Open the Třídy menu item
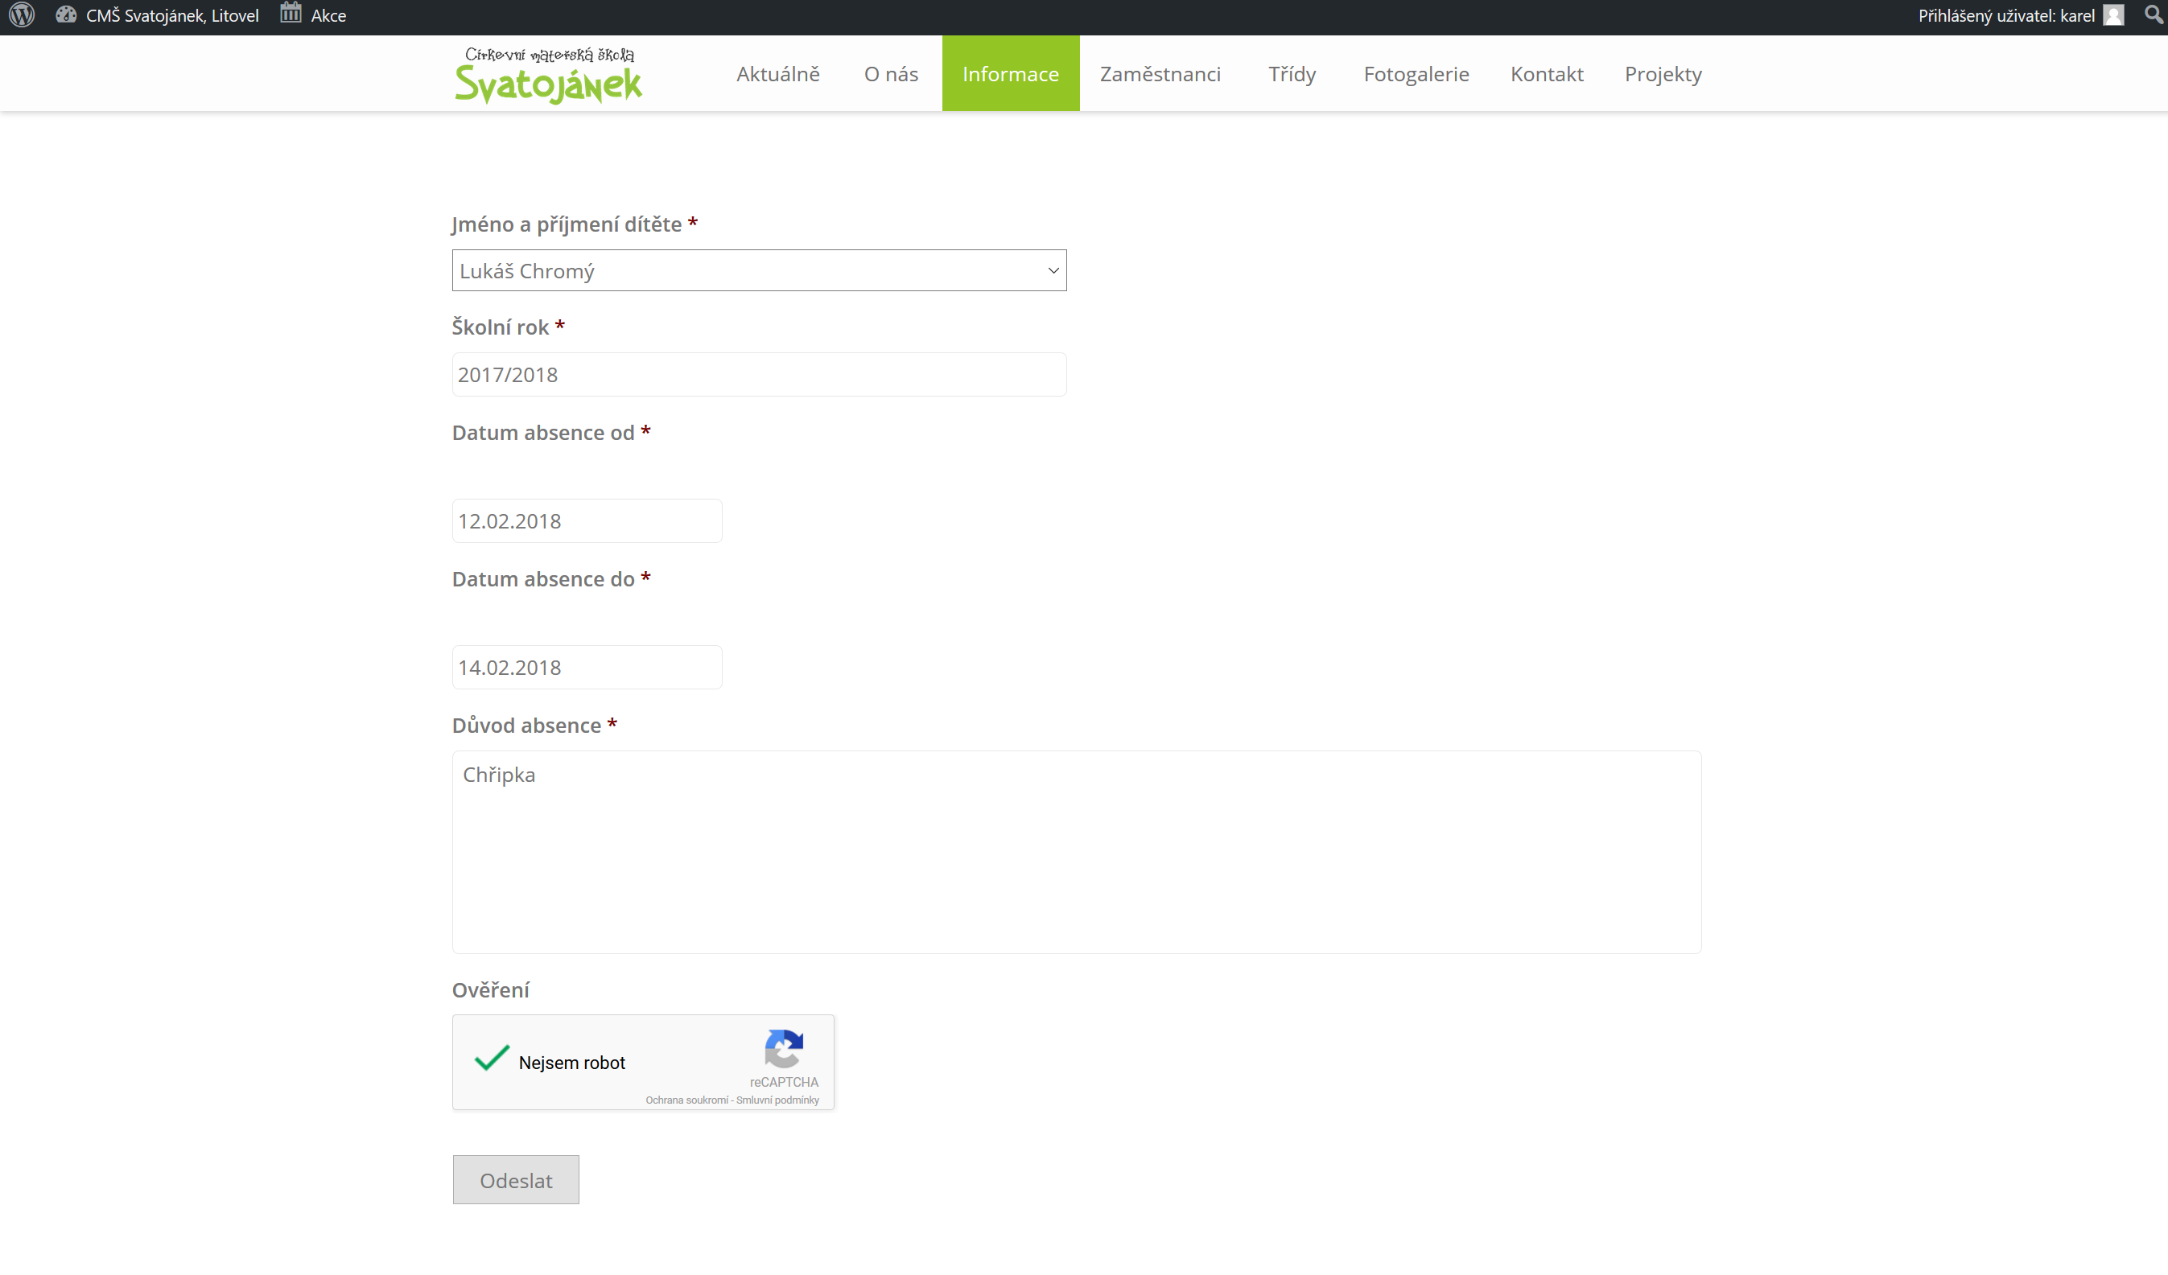Viewport: 2168px width, 1275px height. [x=1292, y=74]
